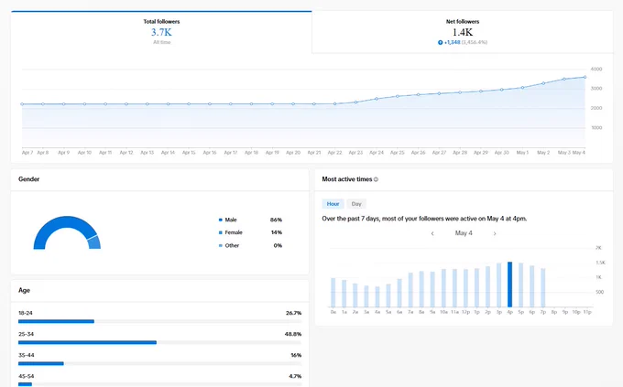
Task: Click the 4000 y-axis label
Action: click(x=596, y=69)
